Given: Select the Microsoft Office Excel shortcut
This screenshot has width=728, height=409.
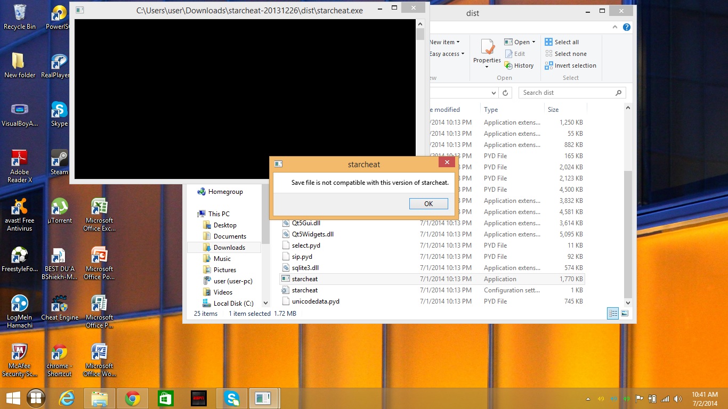Looking at the screenshot, I should pos(99,215).
